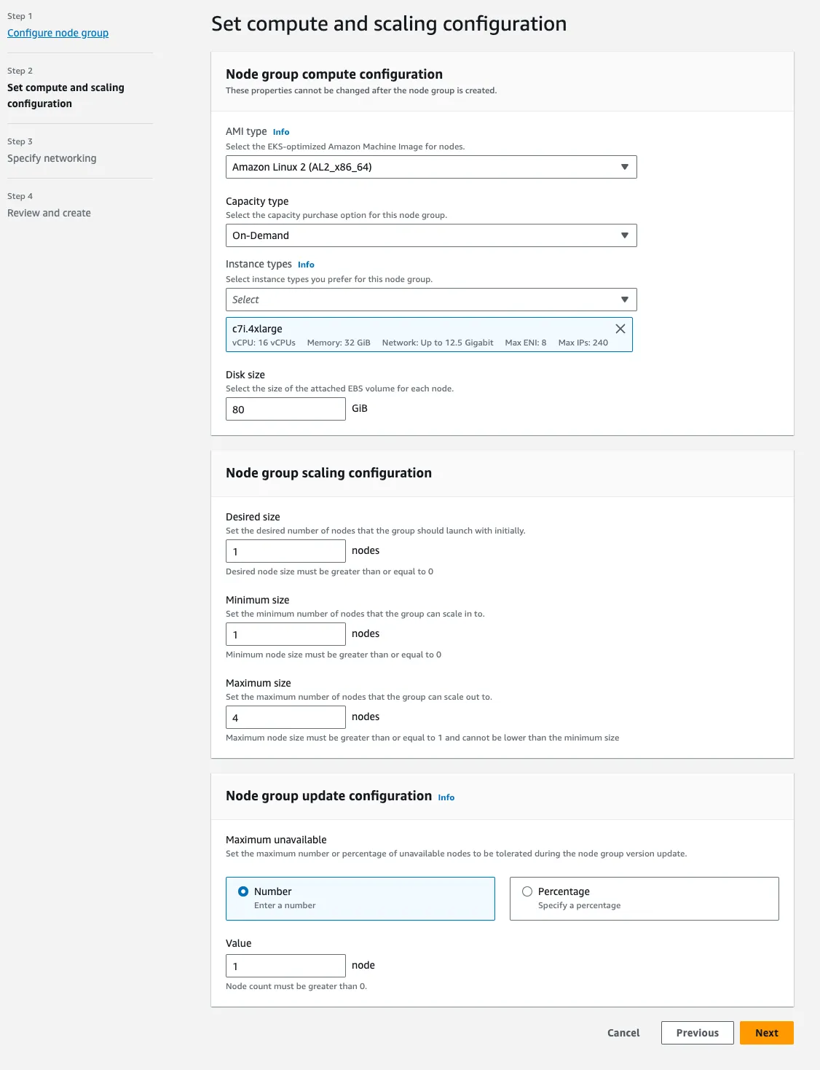Click the Previous button
The image size is (820, 1070).
point(696,1033)
